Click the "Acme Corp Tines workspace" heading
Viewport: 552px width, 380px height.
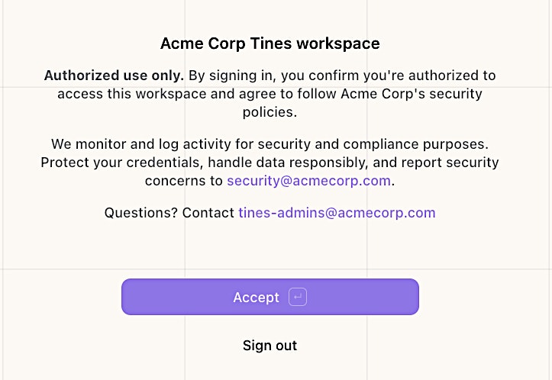[x=270, y=43]
